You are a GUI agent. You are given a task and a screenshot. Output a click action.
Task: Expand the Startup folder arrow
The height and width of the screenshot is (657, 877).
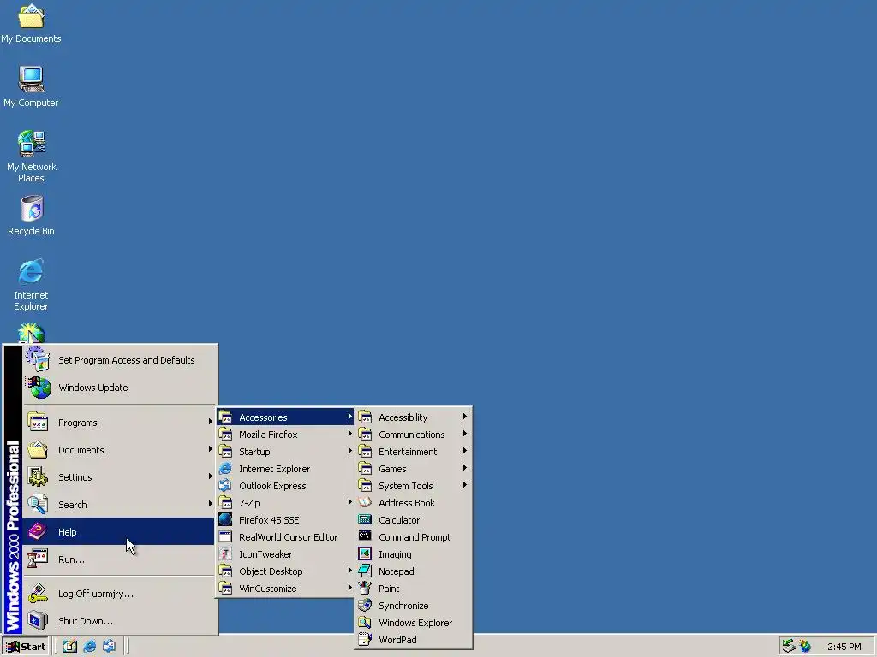pos(349,451)
